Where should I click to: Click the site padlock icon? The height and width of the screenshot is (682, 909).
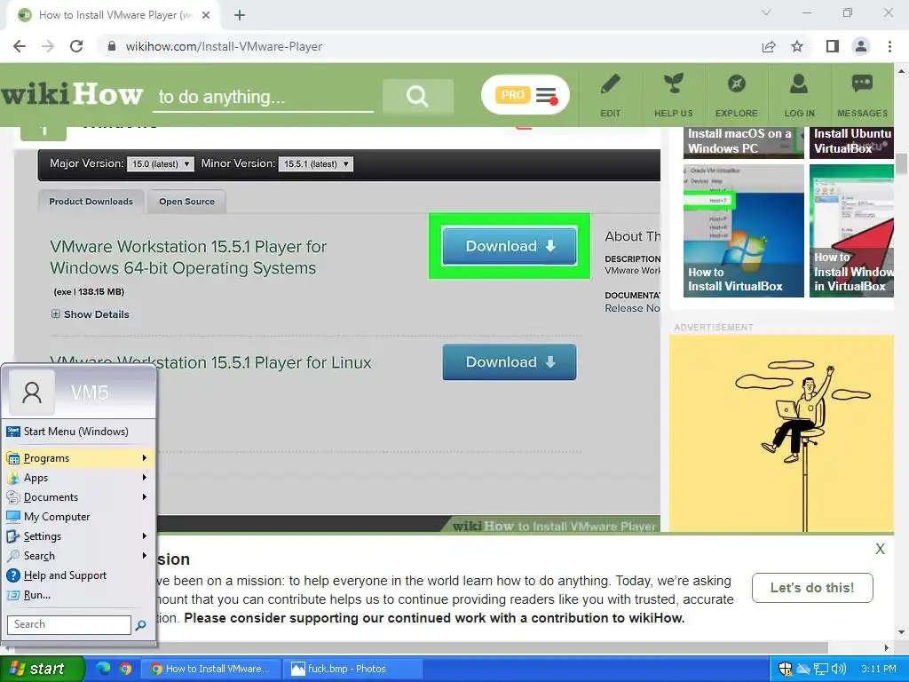(x=112, y=46)
